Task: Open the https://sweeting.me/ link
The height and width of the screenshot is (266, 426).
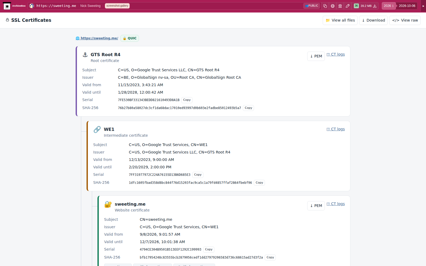Action: 97,38
